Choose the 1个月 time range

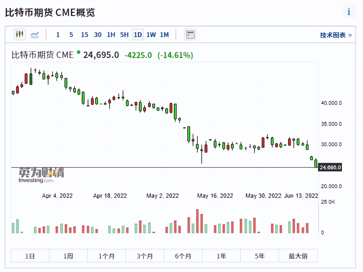(x=107, y=256)
